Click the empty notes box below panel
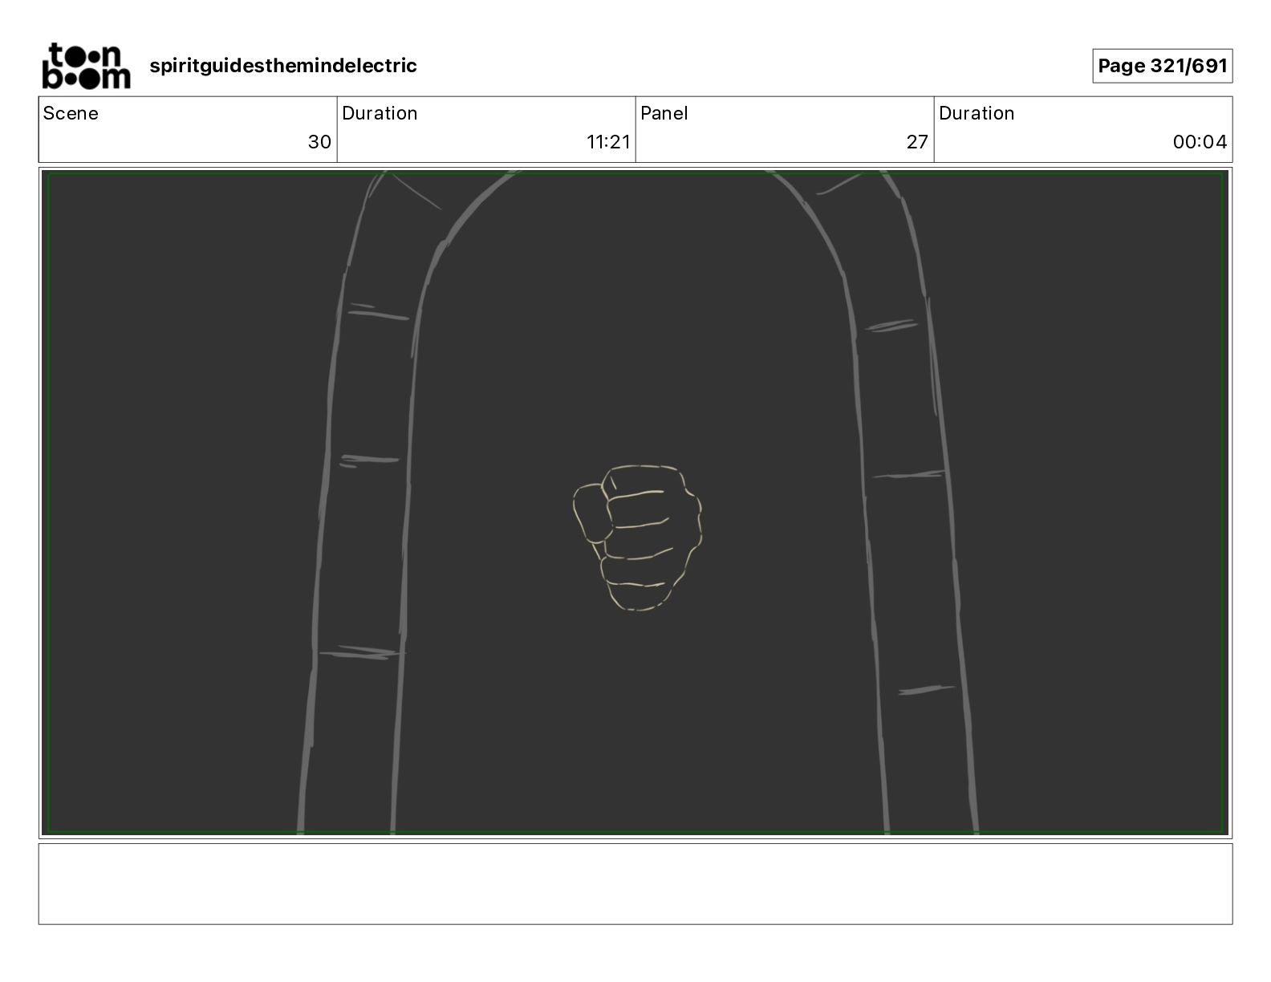This screenshot has width=1271, height=982. pos(635,883)
